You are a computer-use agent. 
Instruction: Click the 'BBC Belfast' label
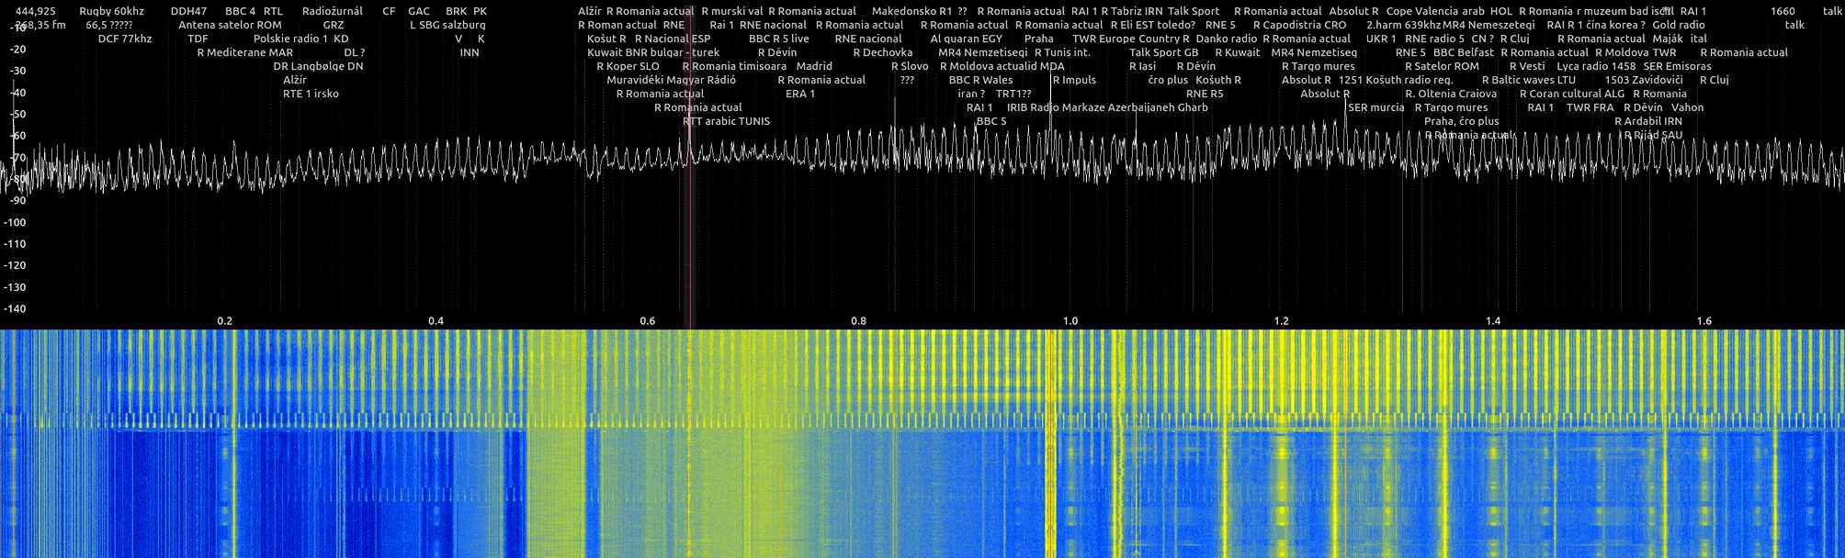(1464, 52)
